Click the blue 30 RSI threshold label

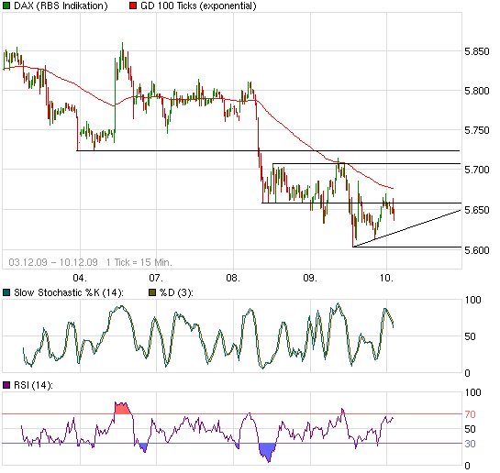pos(470,444)
